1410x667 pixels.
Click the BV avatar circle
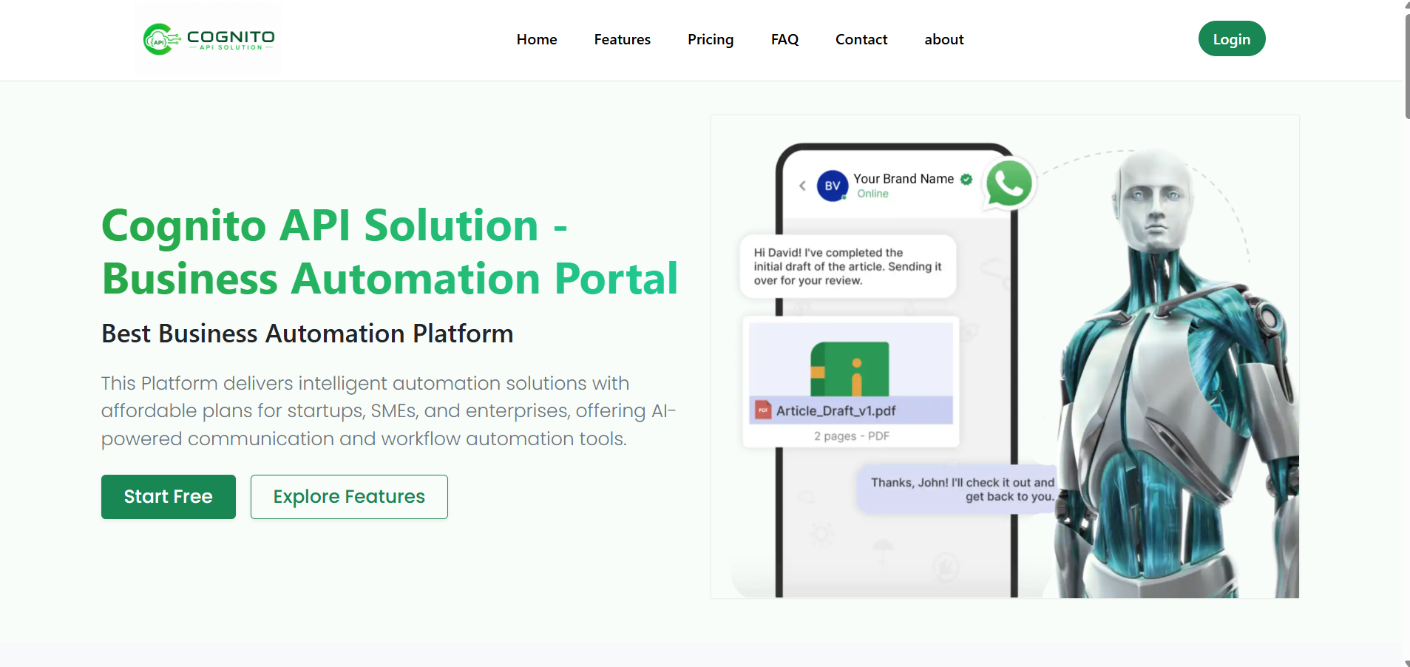(833, 186)
